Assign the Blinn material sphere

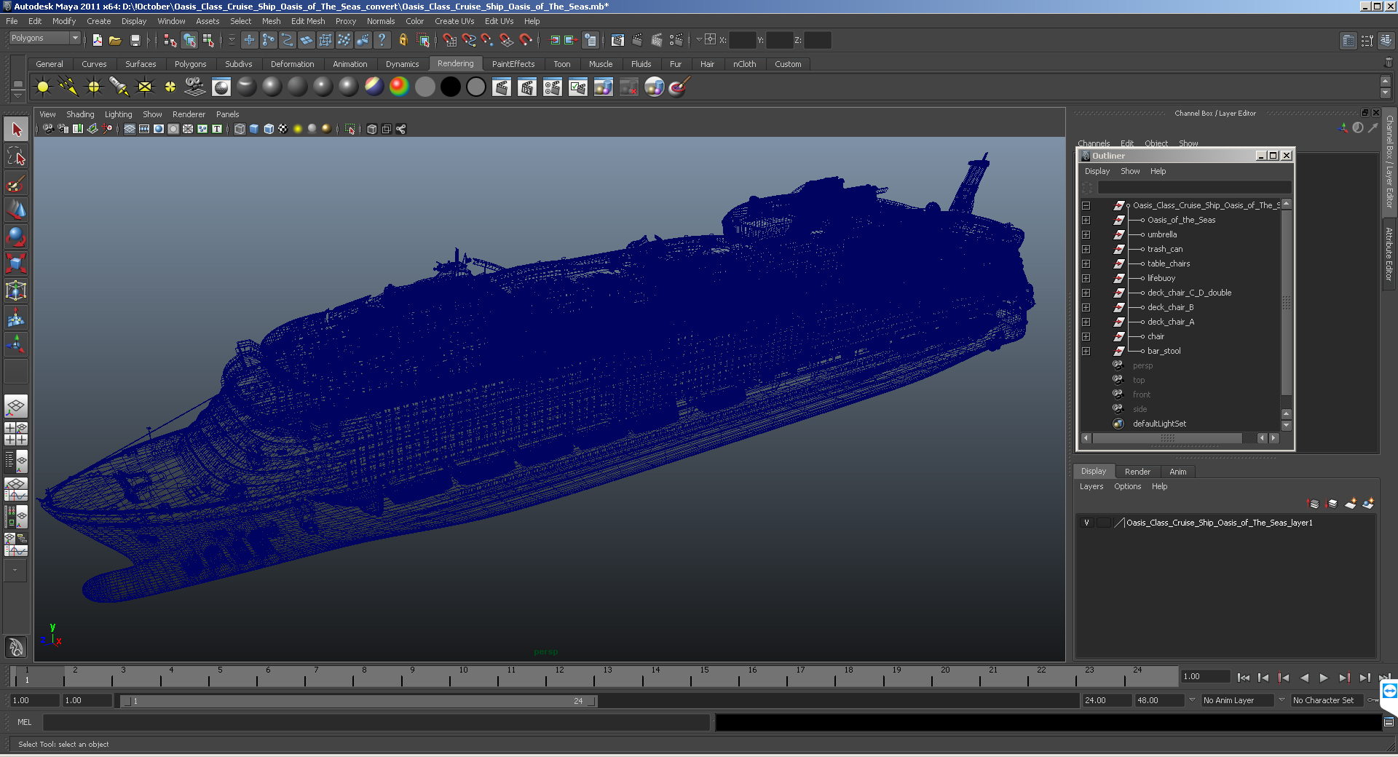272,87
